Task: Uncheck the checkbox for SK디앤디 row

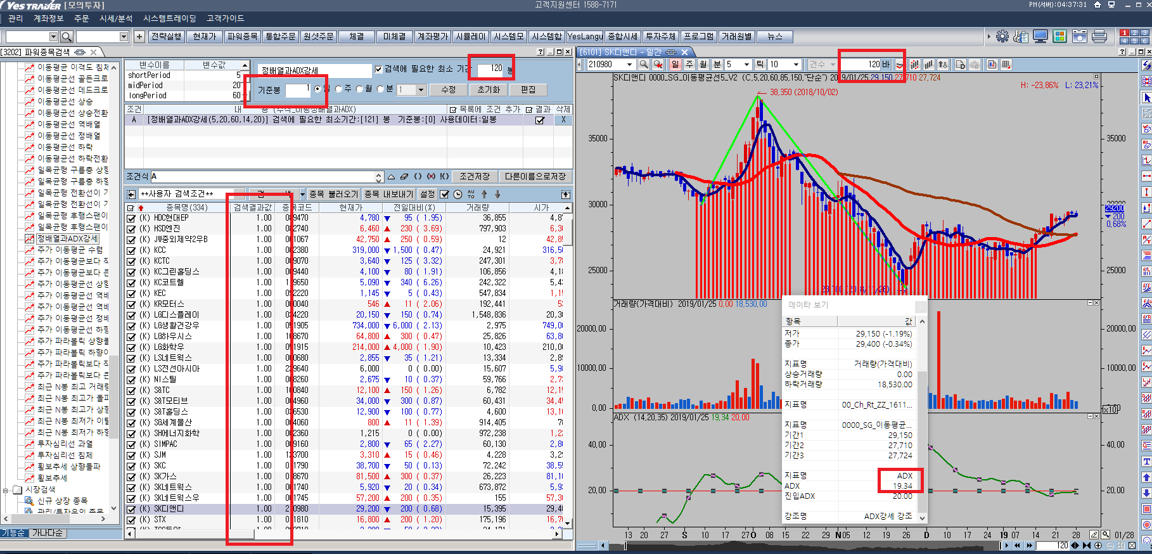Action: coord(131,509)
